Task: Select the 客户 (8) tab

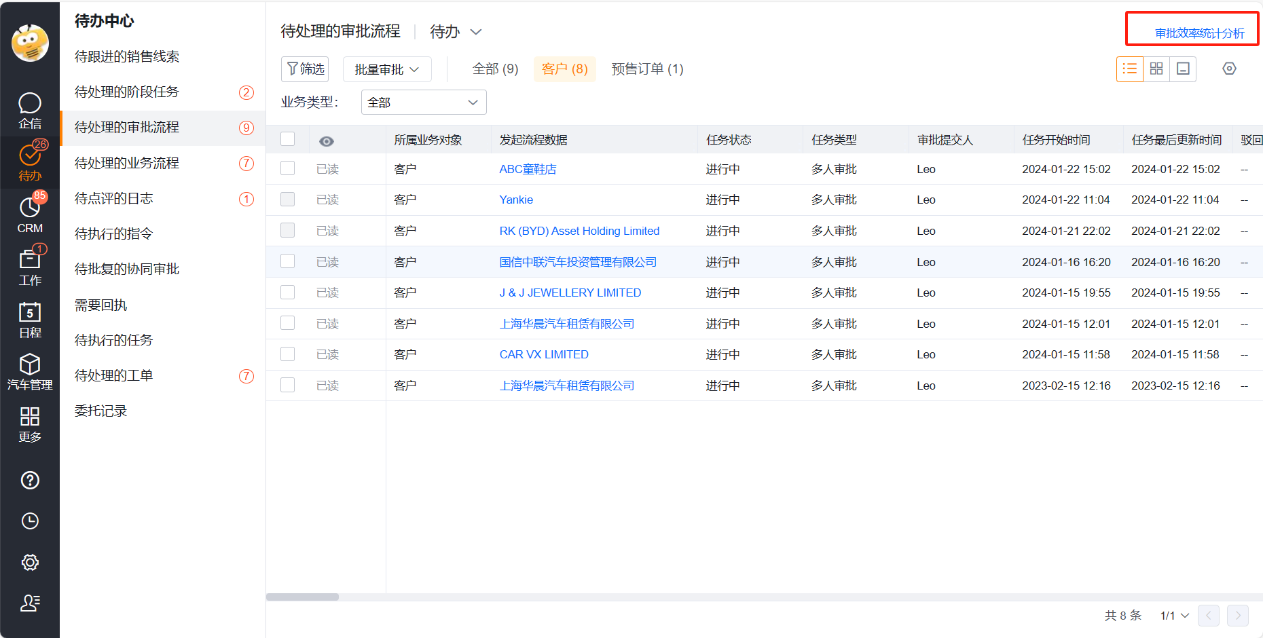Action: [x=565, y=69]
